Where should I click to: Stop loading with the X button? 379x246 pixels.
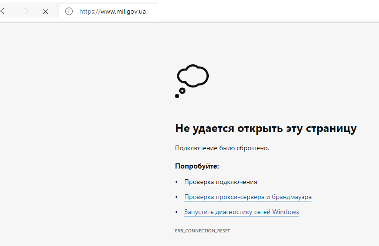45,11
